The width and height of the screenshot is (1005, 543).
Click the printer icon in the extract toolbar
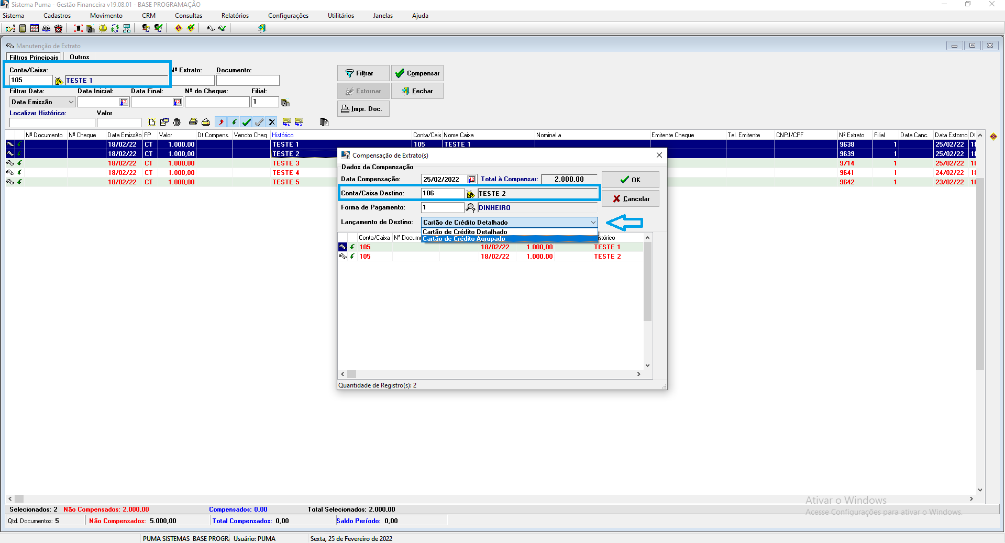tap(193, 122)
